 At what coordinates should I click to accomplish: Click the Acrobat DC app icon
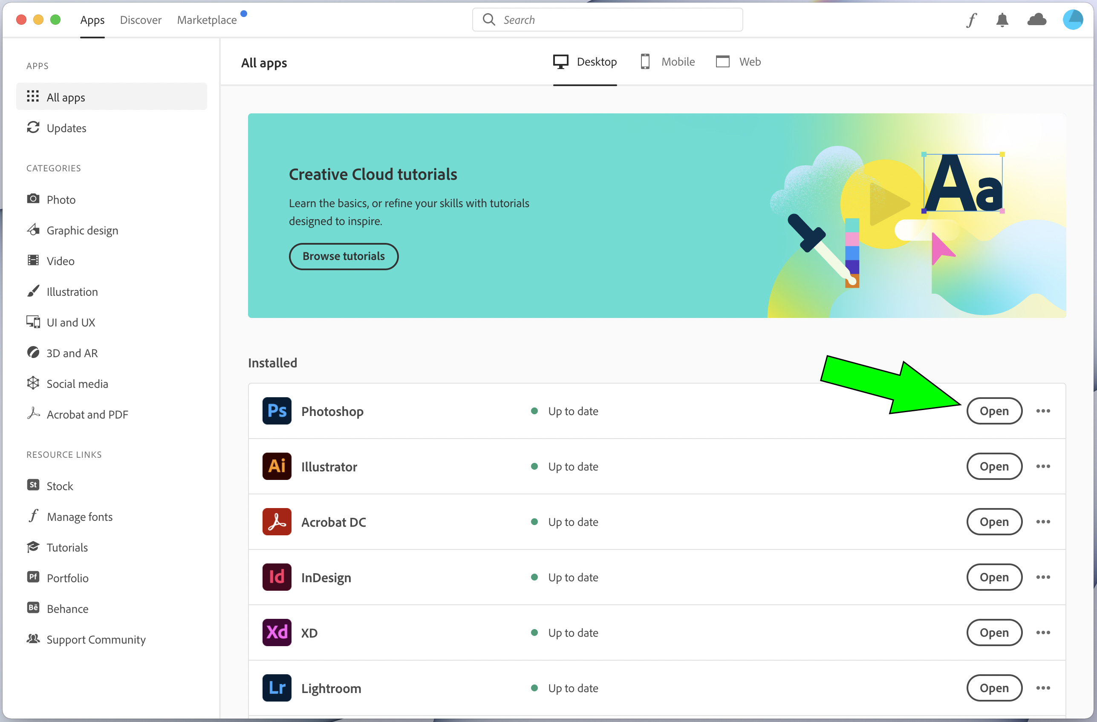coord(277,521)
